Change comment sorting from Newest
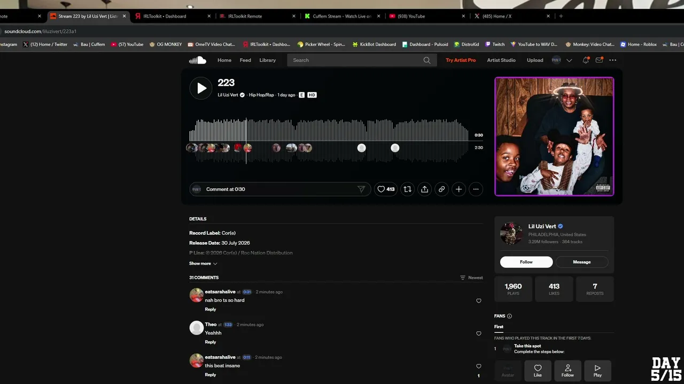The width and height of the screenshot is (684, 384). [471, 278]
